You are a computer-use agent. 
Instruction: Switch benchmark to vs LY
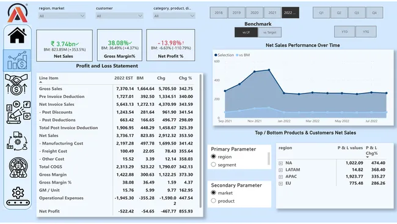246,32
